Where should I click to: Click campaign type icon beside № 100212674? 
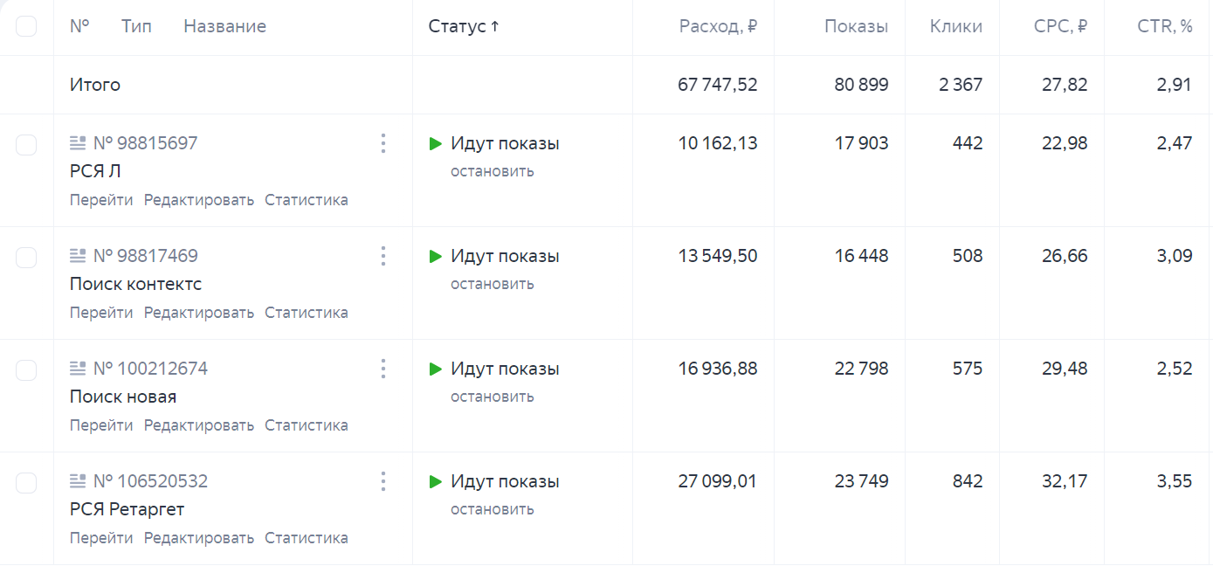tap(78, 369)
